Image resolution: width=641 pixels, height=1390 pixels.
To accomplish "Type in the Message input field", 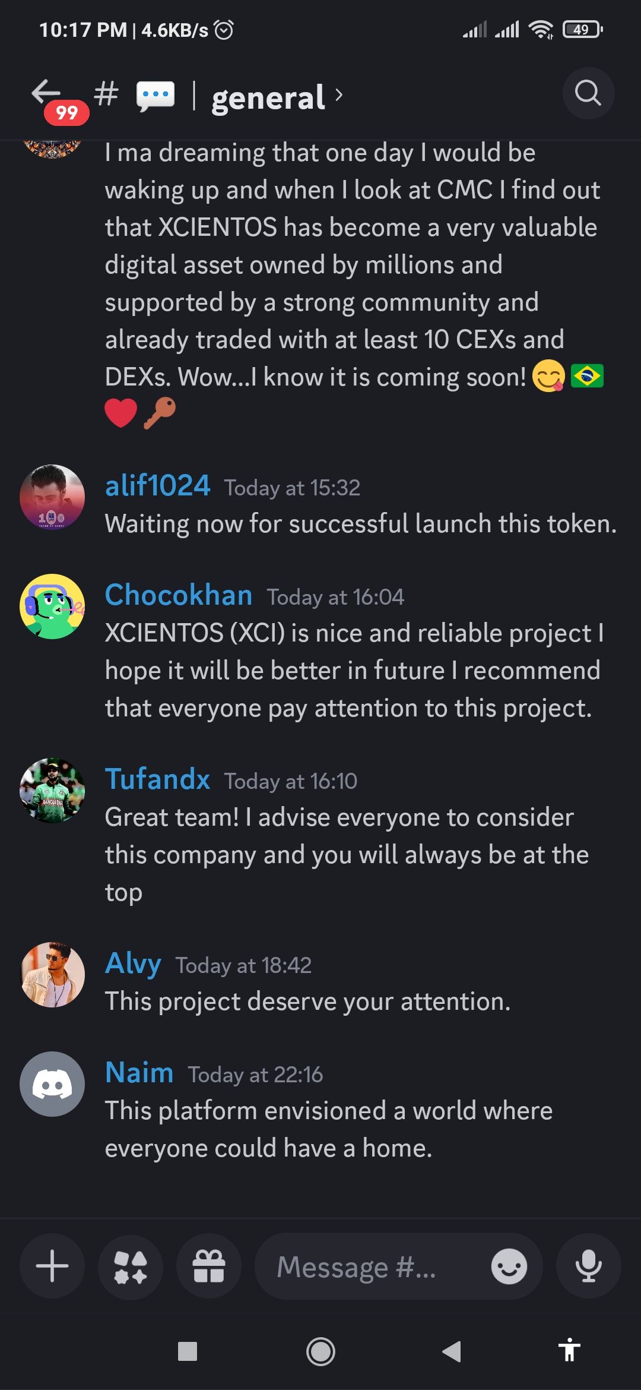I will (x=368, y=1266).
